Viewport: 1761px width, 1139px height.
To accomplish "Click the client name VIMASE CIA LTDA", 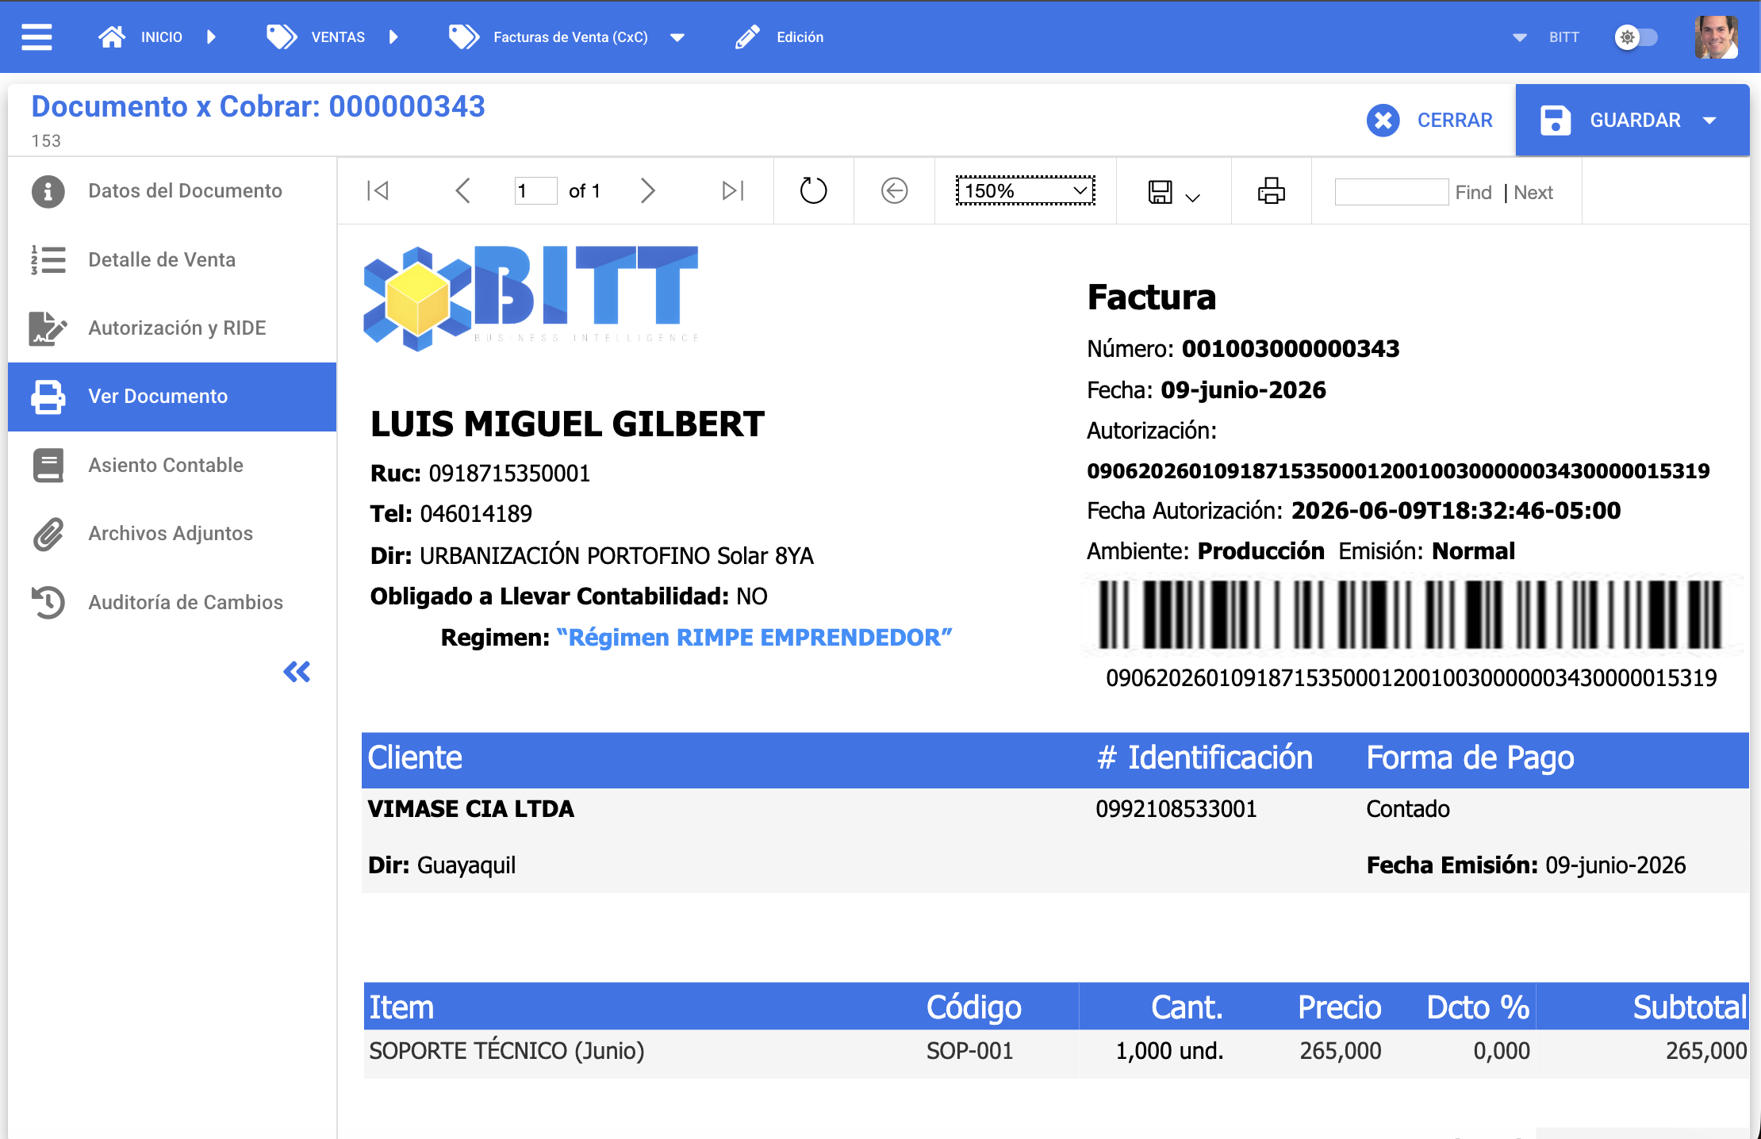I will tap(471, 809).
